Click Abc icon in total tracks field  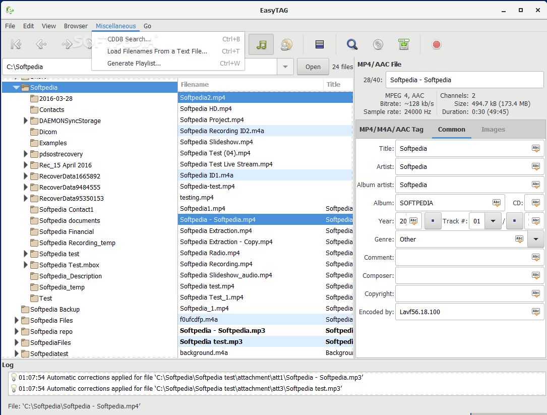tap(536, 221)
